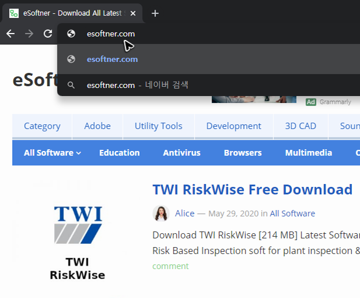Open the Utility Tools category

point(158,126)
